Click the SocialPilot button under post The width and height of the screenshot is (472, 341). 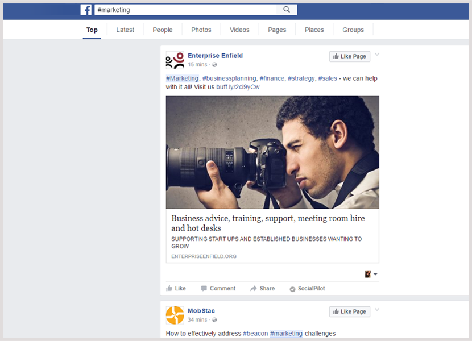tap(307, 288)
